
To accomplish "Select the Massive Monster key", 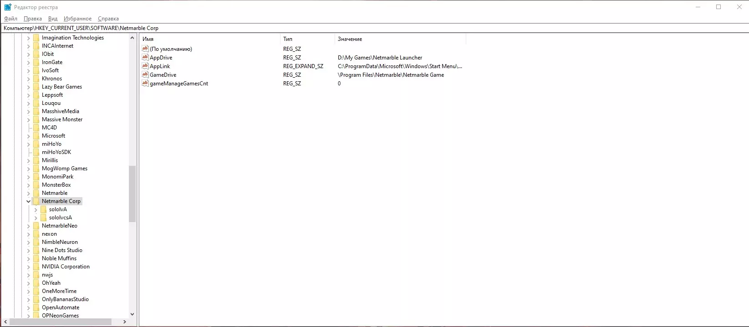I will pos(62,119).
